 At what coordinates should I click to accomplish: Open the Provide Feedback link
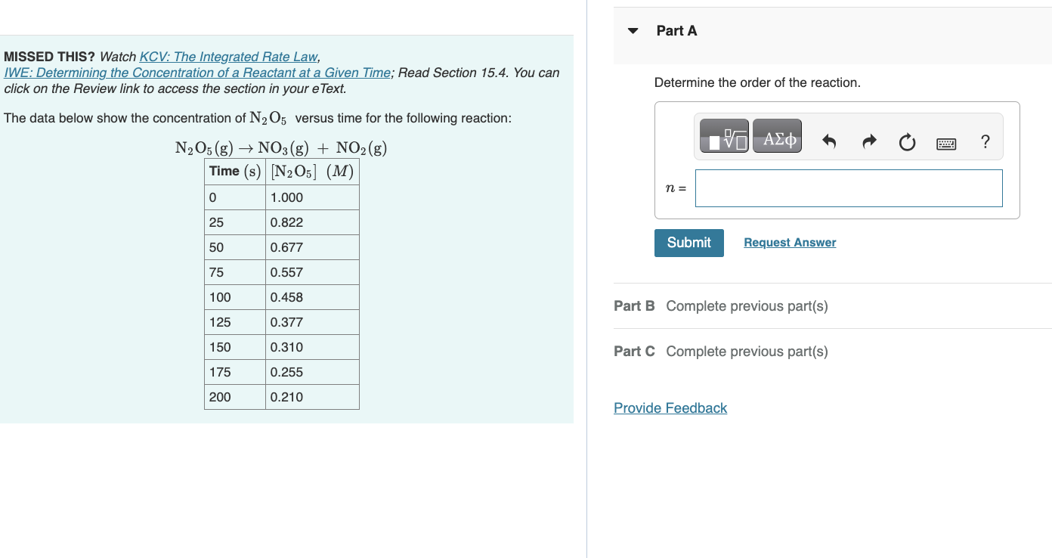(670, 408)
